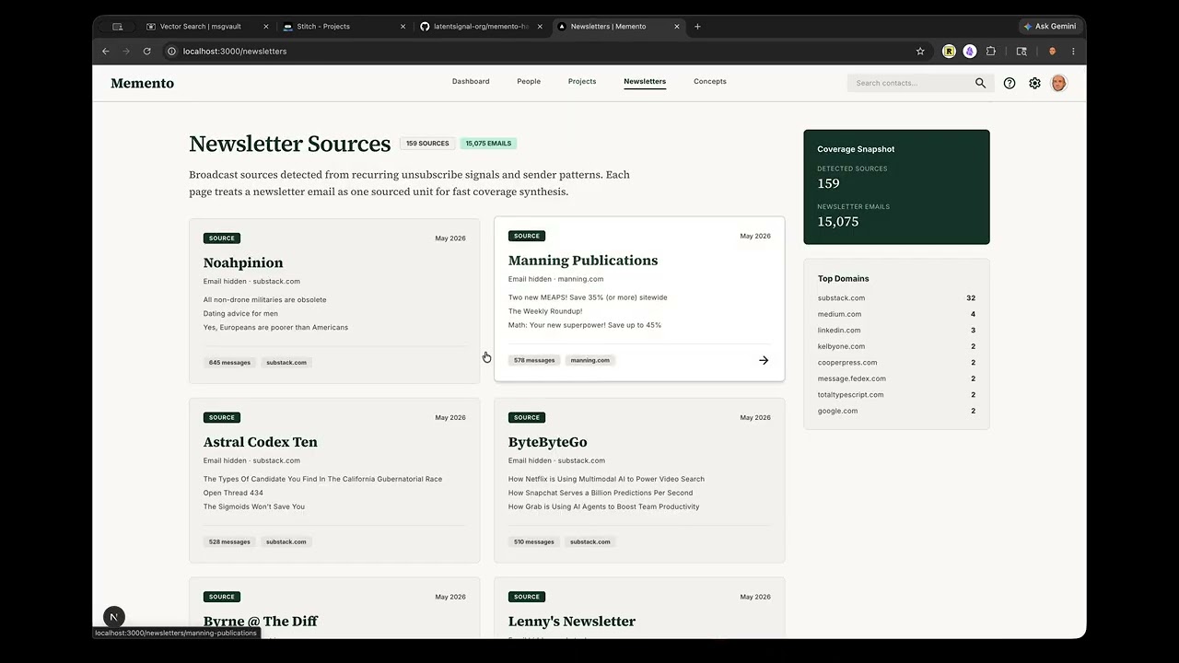Click the 15,075 EMAILS badge
The image size is (1179, 663).
(488, 144)
